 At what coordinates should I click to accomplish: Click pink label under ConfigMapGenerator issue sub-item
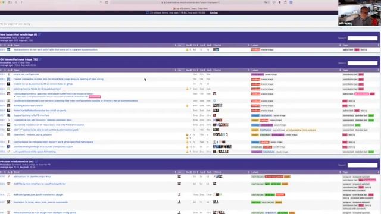click(95, 97)
